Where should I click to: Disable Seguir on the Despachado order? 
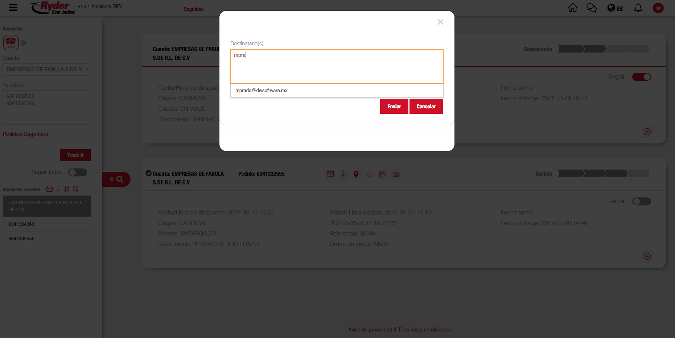(x=641, y=77)
